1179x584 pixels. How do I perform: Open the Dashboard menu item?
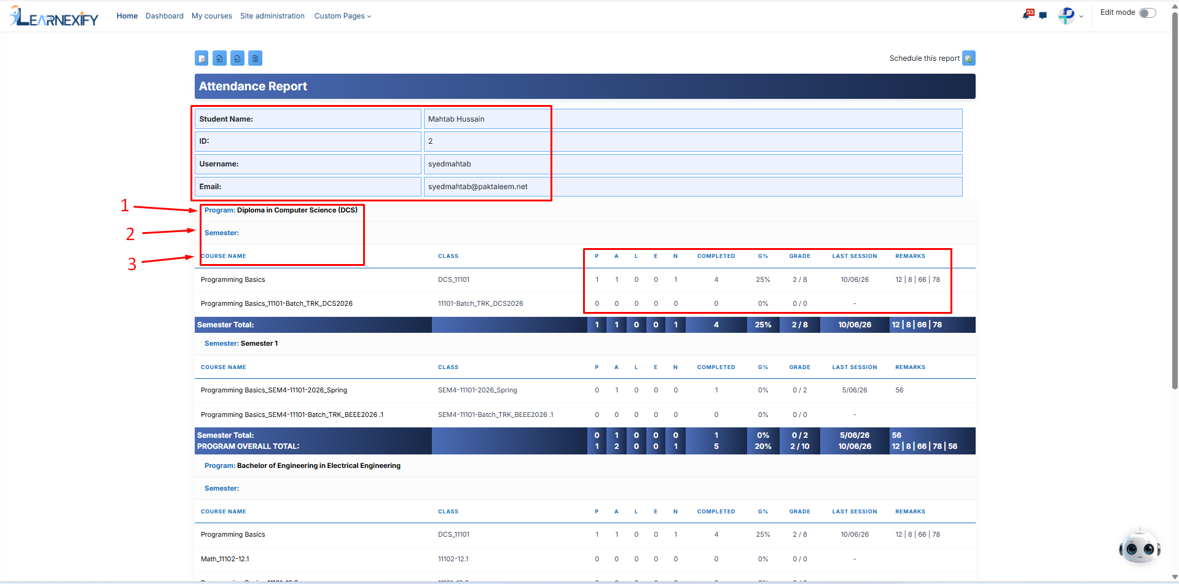click(x=165, y=16)
